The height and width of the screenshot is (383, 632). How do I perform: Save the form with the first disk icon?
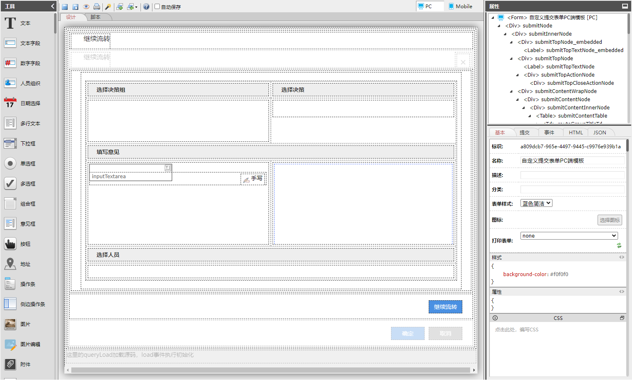(65, 7)
